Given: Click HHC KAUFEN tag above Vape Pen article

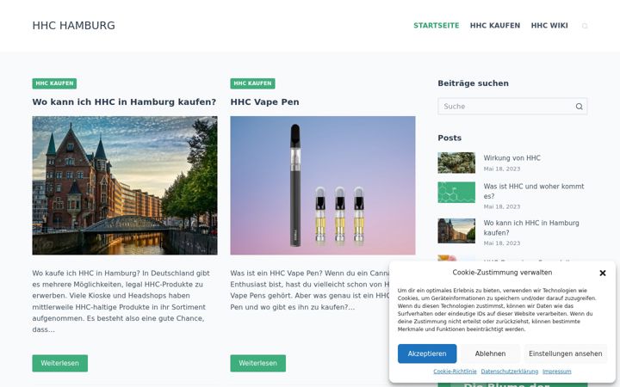Looking at the screenshot, I should 252,83.
